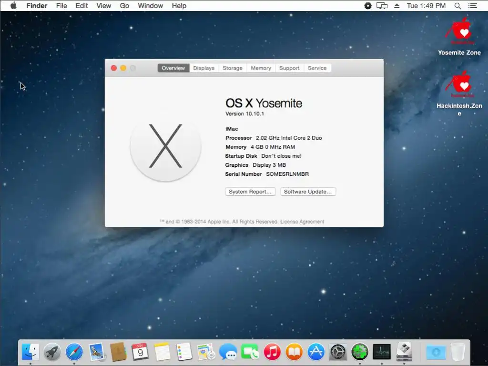Open Notification Center list icon

(x=473, y=6)
